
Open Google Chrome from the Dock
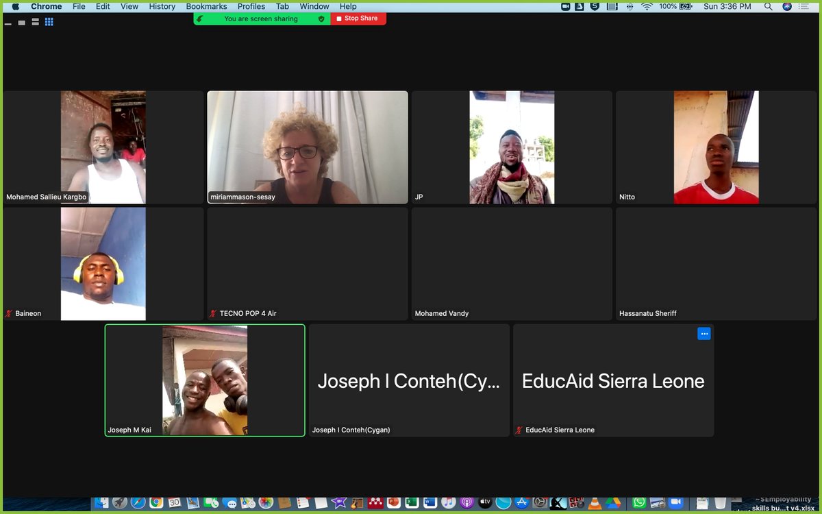click(156, 502)
